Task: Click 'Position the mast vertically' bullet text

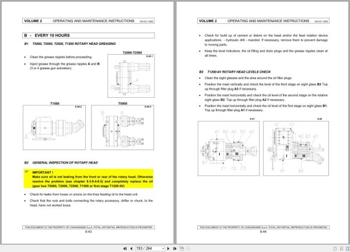Action: [x=266, y=87]
